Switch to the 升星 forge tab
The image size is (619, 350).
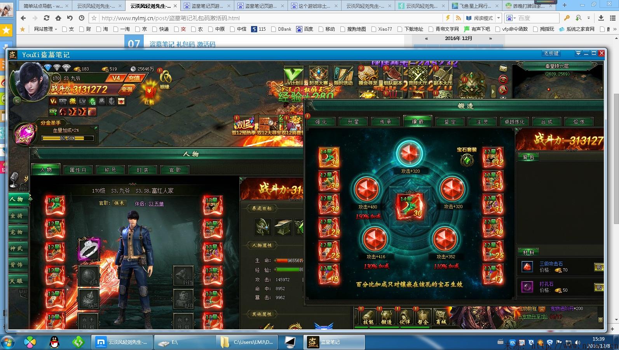click(353, 122)
